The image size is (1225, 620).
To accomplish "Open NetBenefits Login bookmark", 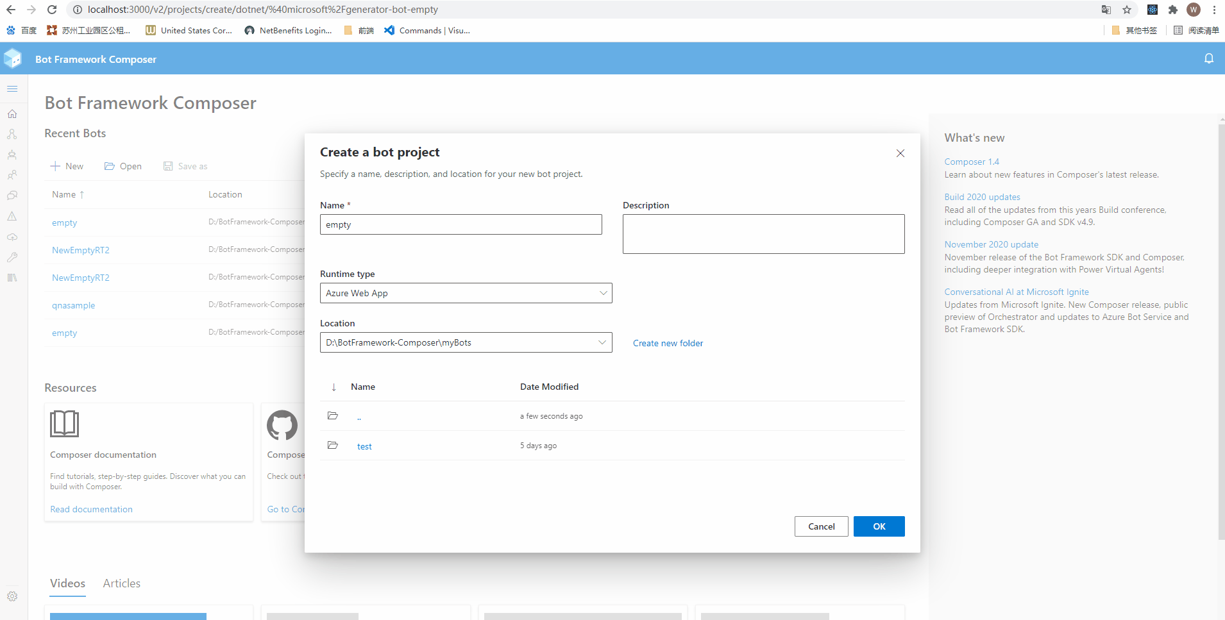I will tap(289, 30).
